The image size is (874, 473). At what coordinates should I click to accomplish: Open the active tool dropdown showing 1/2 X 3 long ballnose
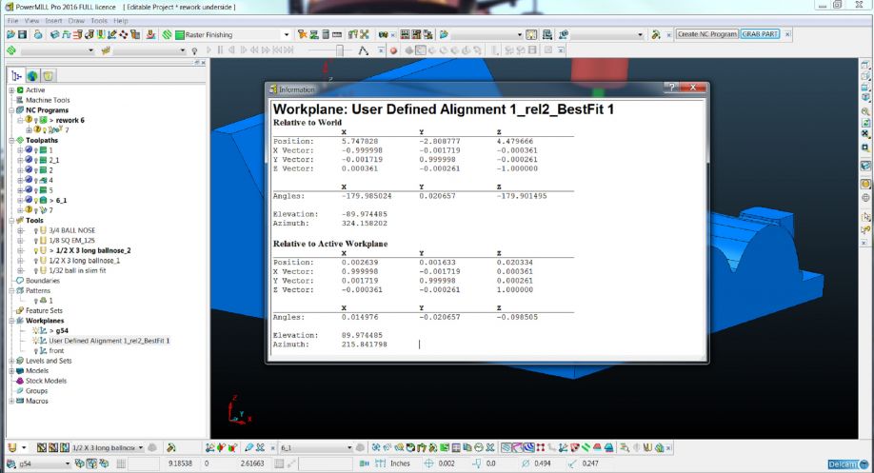tap(141, 447)
